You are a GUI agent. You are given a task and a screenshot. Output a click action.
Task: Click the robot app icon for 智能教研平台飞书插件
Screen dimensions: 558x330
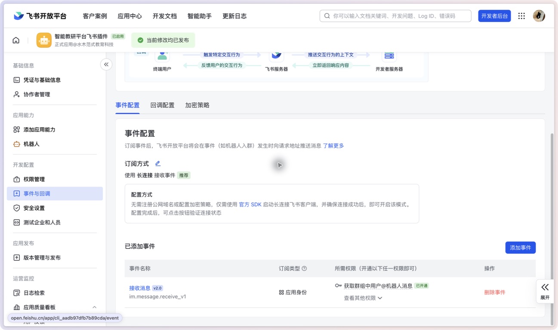click(44, 40)
